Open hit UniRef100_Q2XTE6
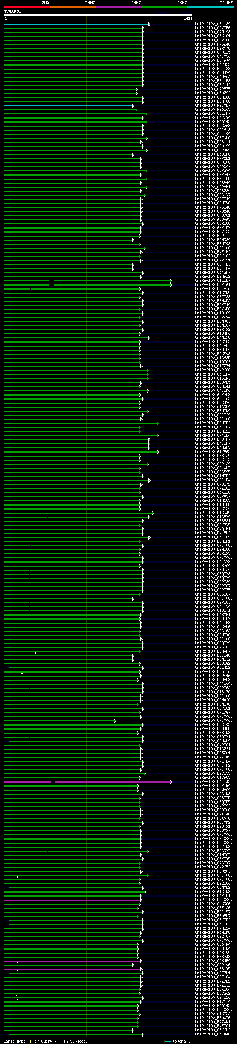This screenshot has height=1044, width=237. (213, 28)
